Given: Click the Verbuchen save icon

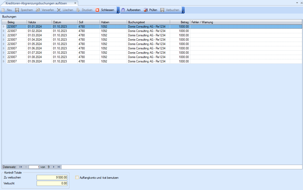Looking at the screenshot, I should [162, 10].
